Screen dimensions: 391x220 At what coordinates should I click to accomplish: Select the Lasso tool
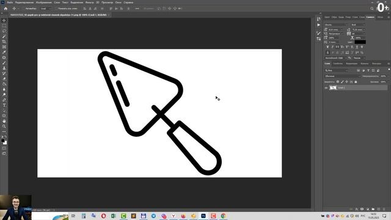[4, 31]
